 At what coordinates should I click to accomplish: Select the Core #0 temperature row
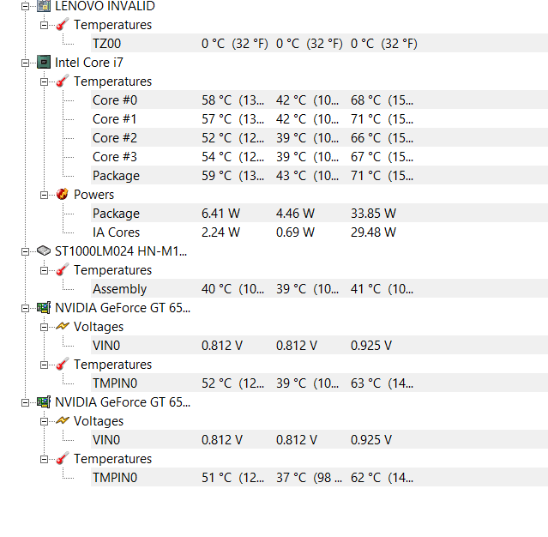(x=319, y=100)
